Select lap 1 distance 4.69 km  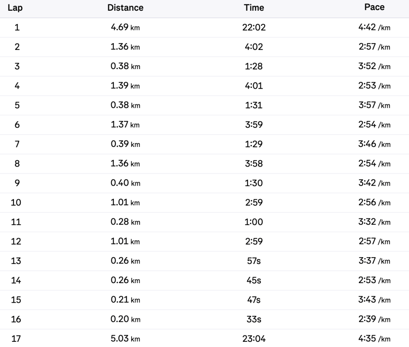[x=126, y=28]
